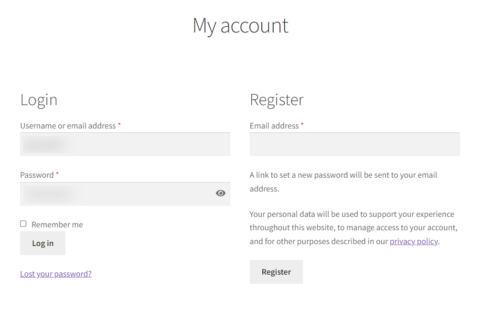Click inside the Username or email address field
Screen dimensions: 482x321
pos(125,144)
